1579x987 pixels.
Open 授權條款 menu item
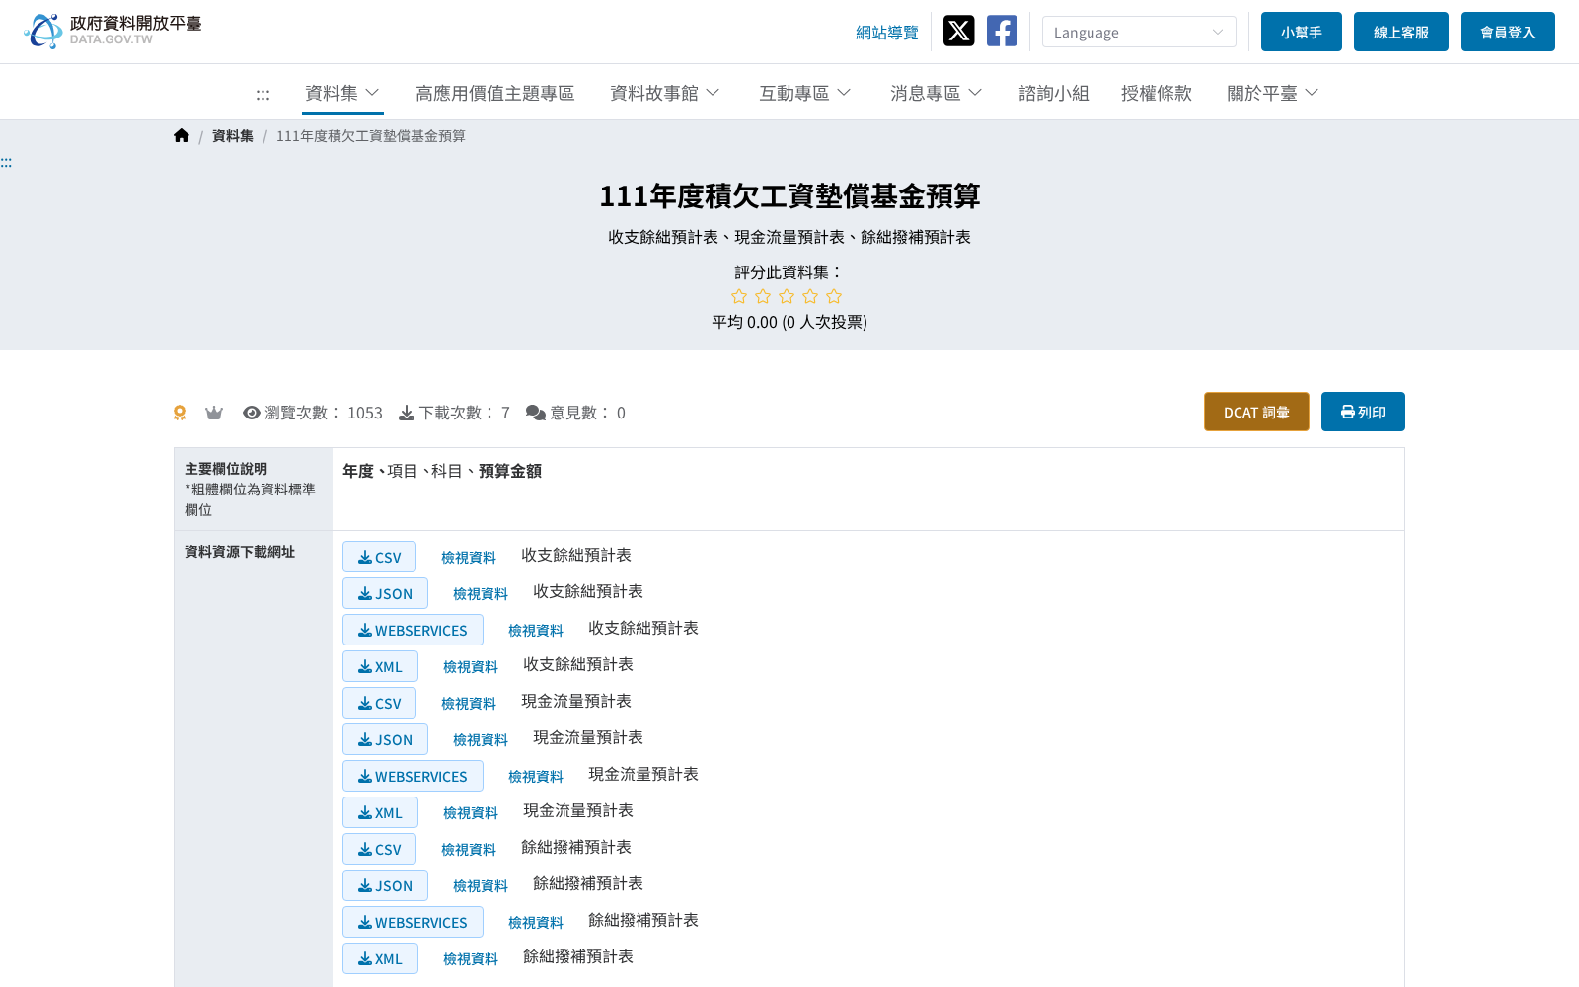[x=1157, y=93]
